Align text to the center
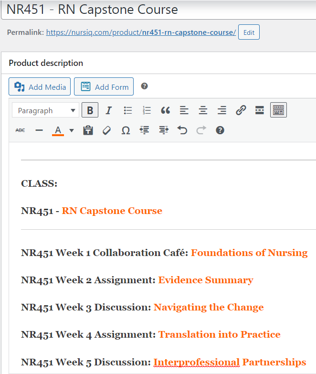The image size is (316, 374). click(203, 110)
